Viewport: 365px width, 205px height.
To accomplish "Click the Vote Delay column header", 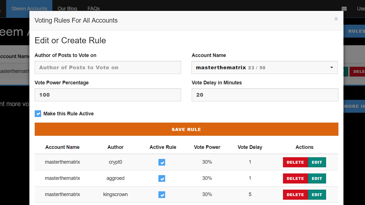I will (x=250, y=147).
